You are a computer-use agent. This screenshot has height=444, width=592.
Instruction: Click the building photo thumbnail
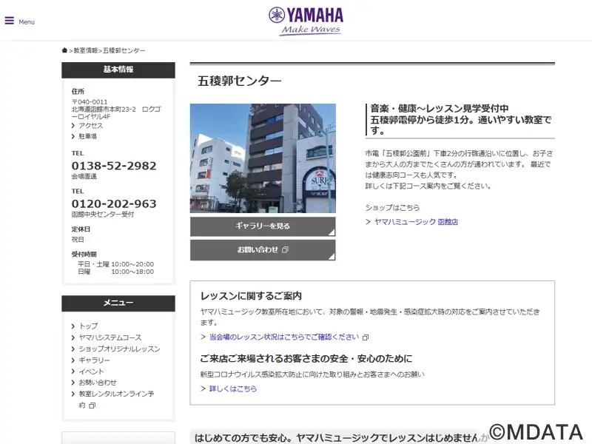[263, 158]
